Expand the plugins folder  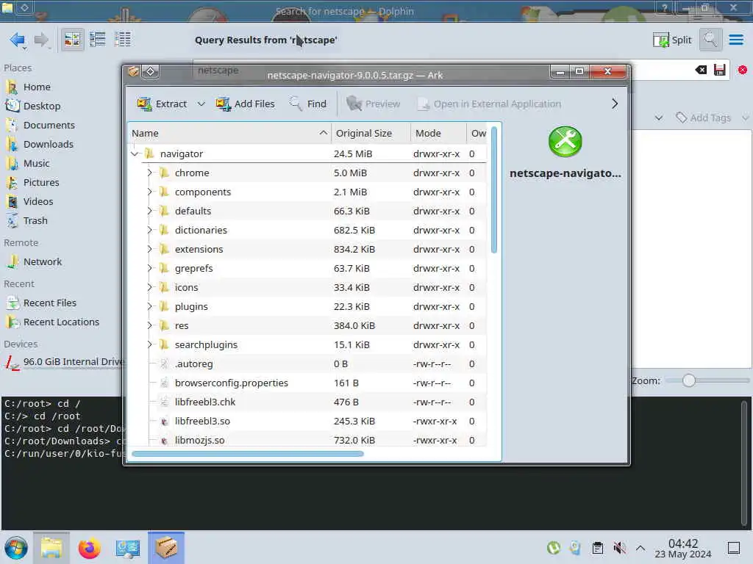[x=149, y=306]
